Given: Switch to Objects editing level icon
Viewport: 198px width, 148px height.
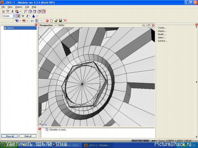Looking at the screenshot, I should 17,11.
